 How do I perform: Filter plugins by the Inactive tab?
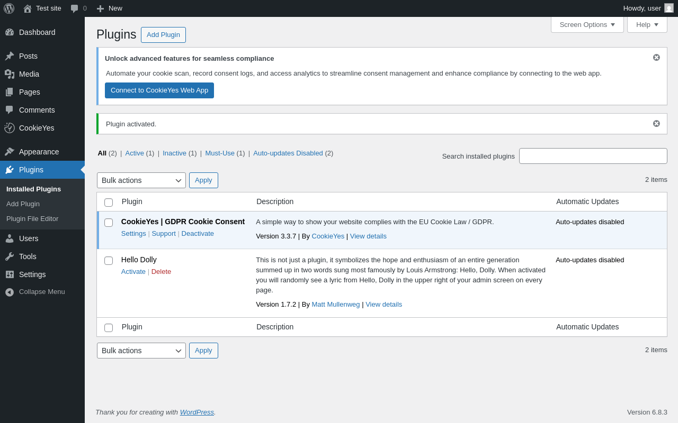coord(174,153)
